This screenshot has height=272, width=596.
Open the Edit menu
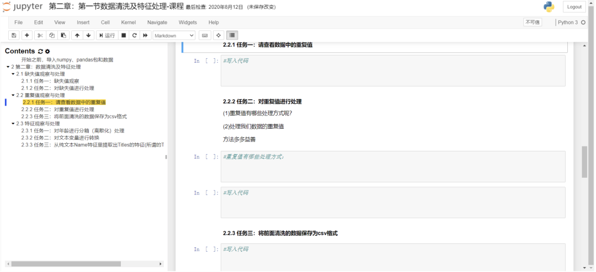click(x=39, y=23)
